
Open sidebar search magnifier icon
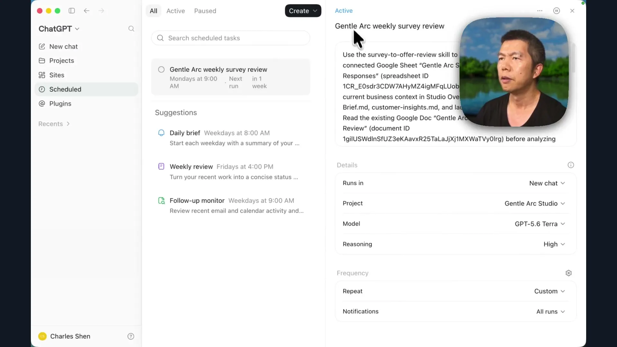pos(131,29)
